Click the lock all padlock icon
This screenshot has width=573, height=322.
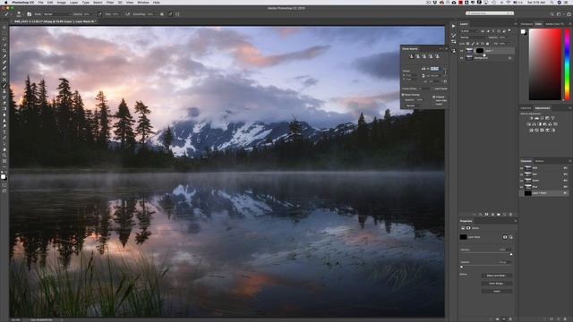[x=487, y=44]
